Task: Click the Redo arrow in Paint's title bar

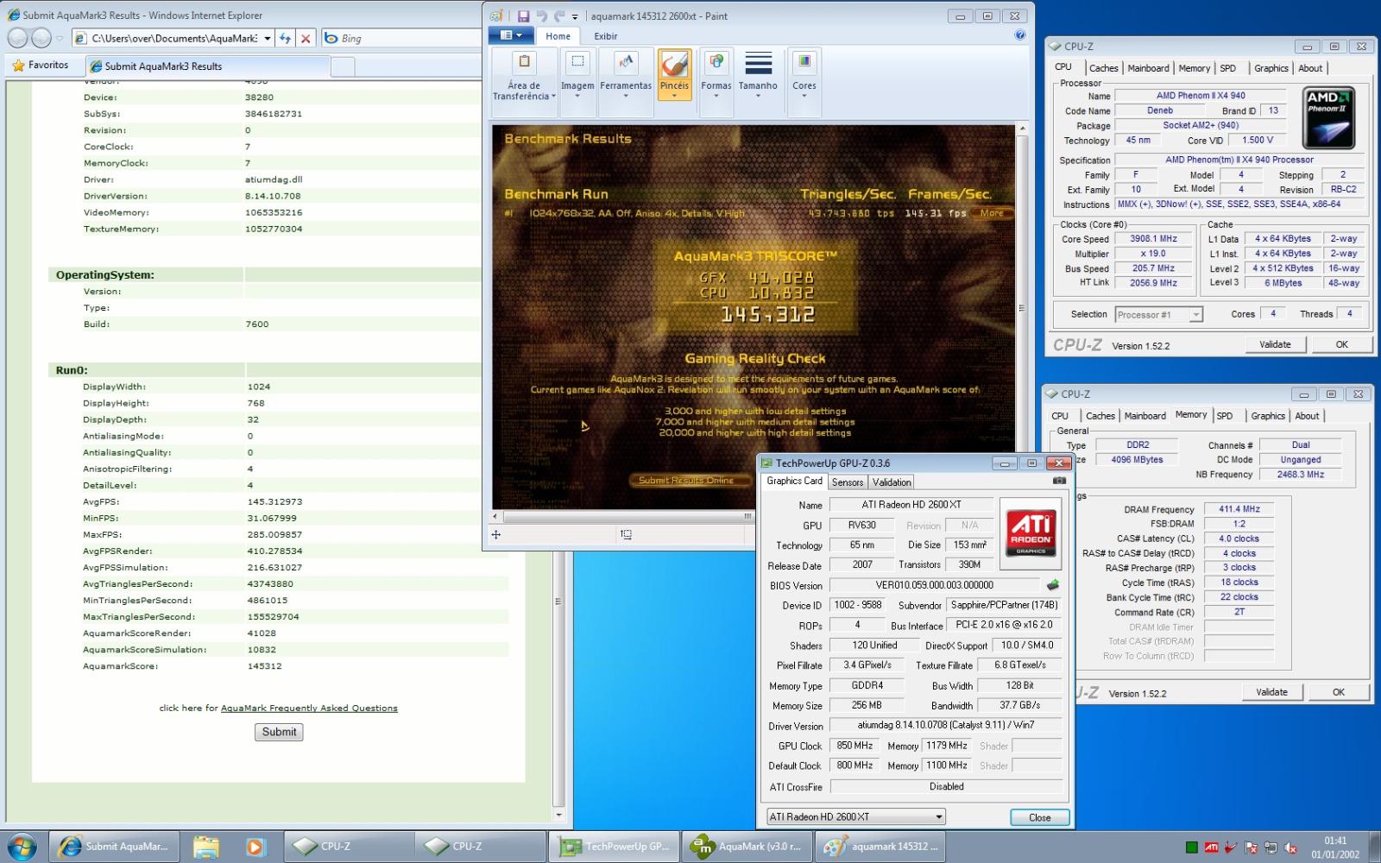Action: click(559, 16)
